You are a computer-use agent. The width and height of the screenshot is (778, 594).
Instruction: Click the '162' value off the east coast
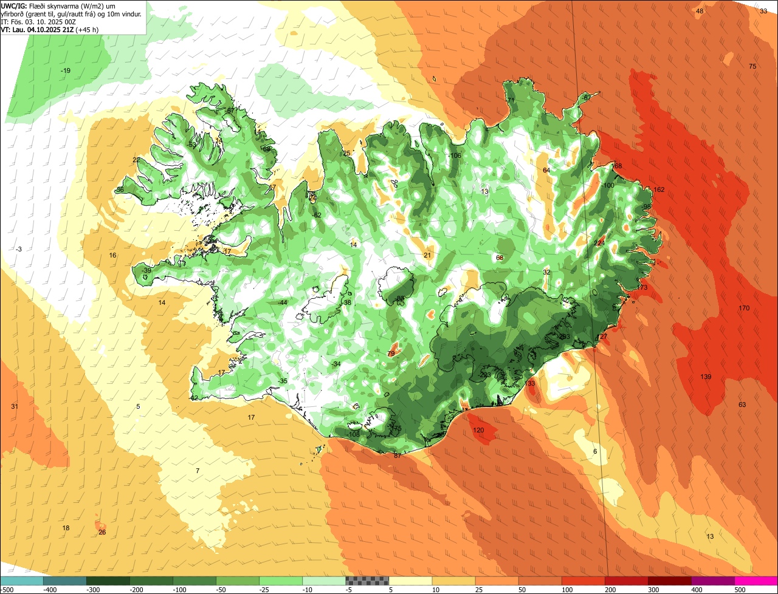(659, 190)
